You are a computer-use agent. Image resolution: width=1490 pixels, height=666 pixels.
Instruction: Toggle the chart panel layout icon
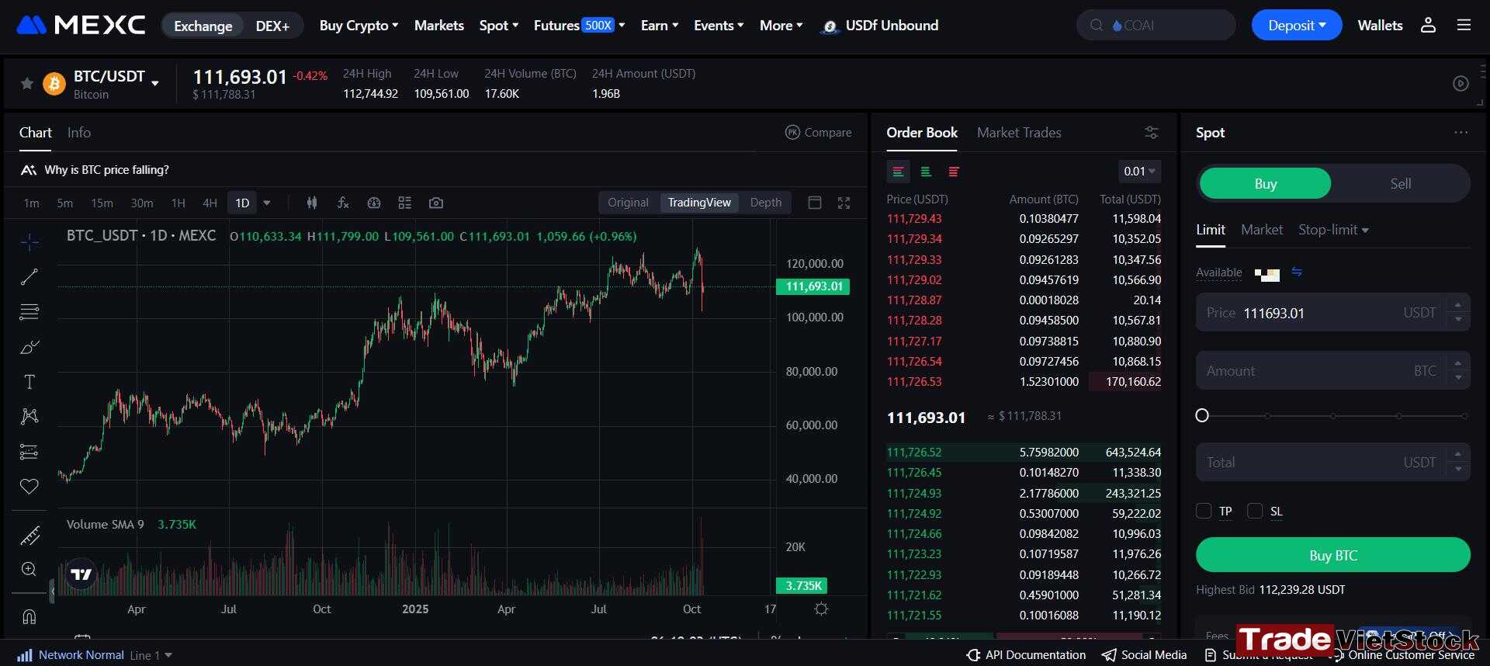click(x=815, y=203)
